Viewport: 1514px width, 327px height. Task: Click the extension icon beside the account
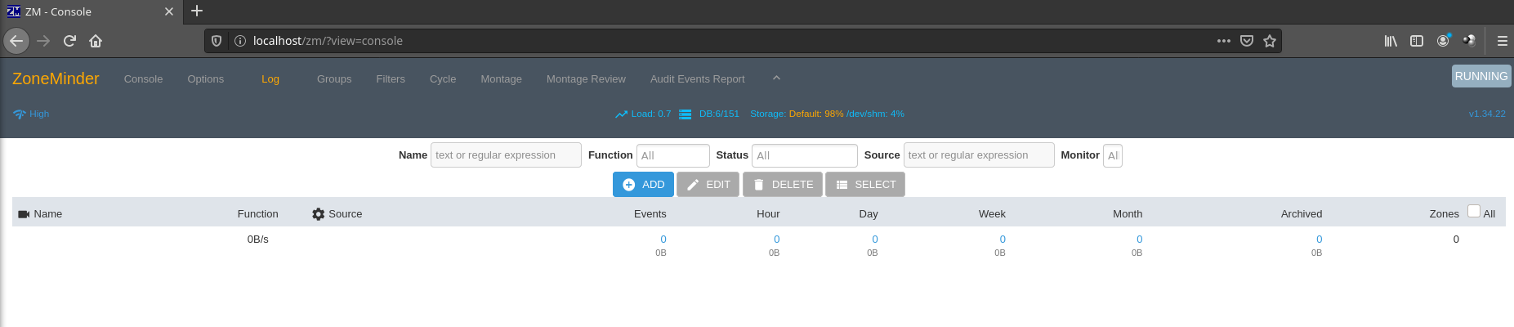point(1469,40)
